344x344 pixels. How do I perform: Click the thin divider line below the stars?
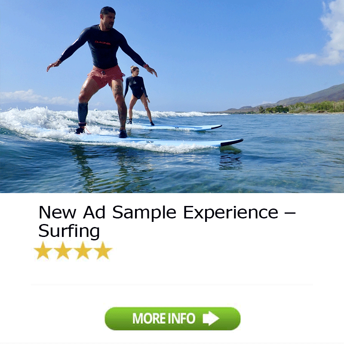click(172, 285)
